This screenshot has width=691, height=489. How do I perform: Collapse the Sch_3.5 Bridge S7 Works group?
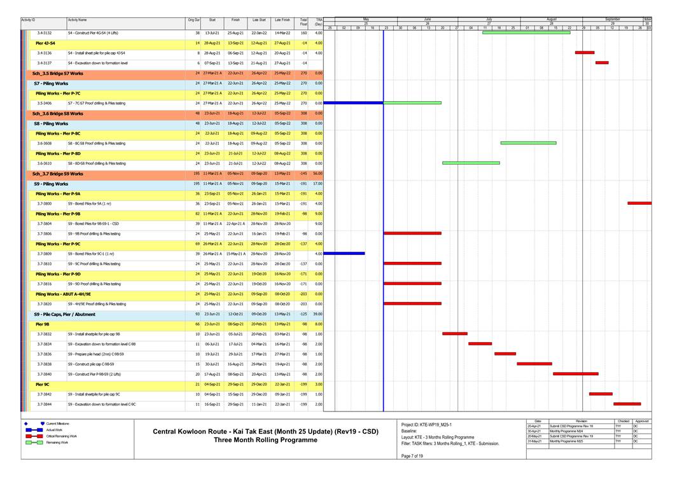click(58, 73)
